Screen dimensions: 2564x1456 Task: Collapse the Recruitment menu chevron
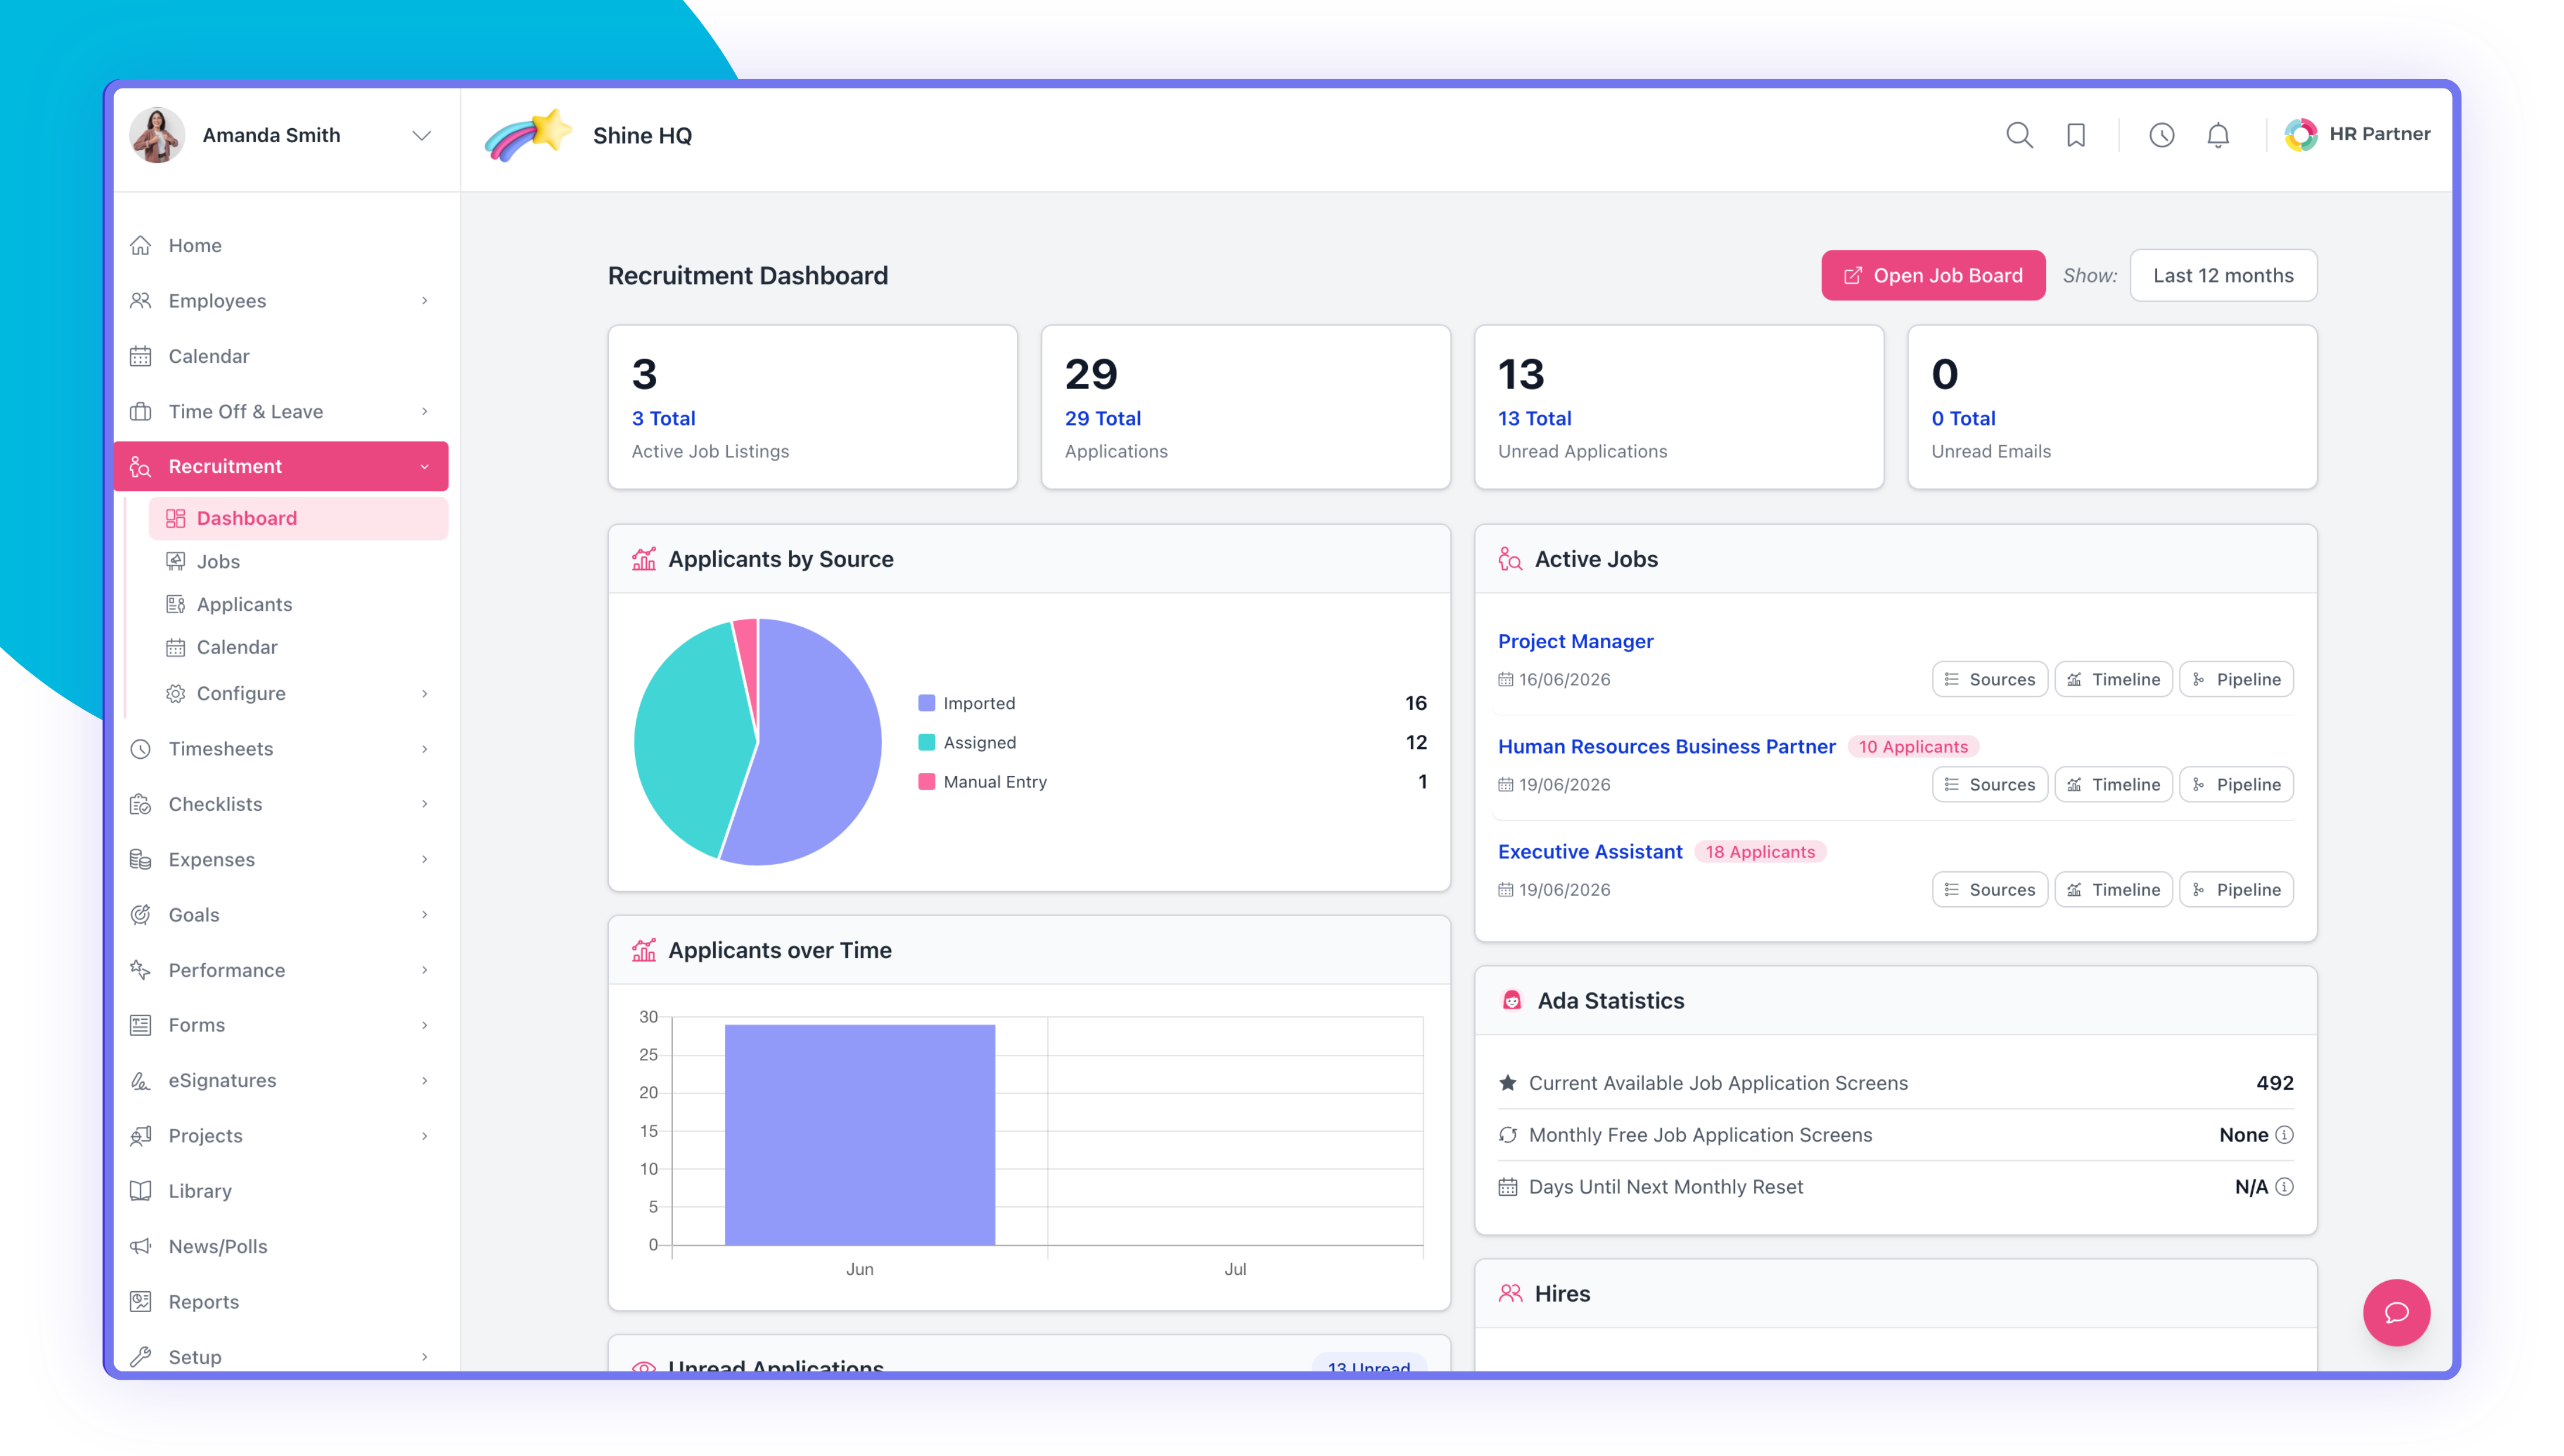(424, 466)
